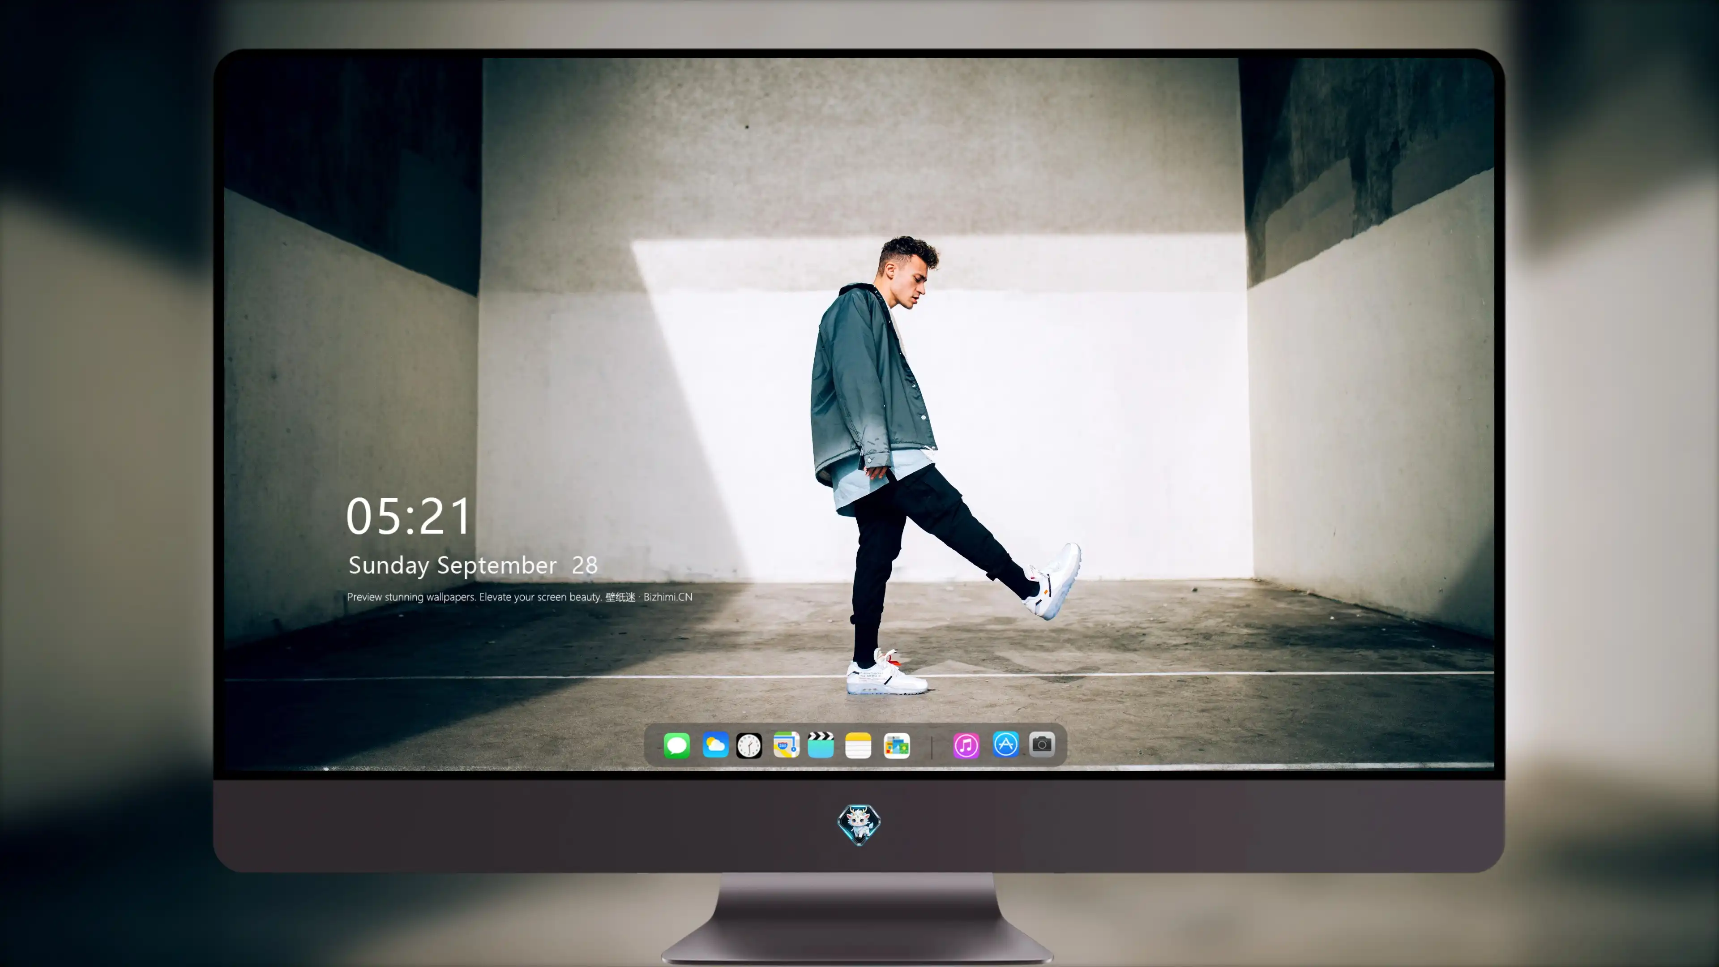
Task: Click the dragon logo on monitor chin
Action: click(x=859, y=824)
